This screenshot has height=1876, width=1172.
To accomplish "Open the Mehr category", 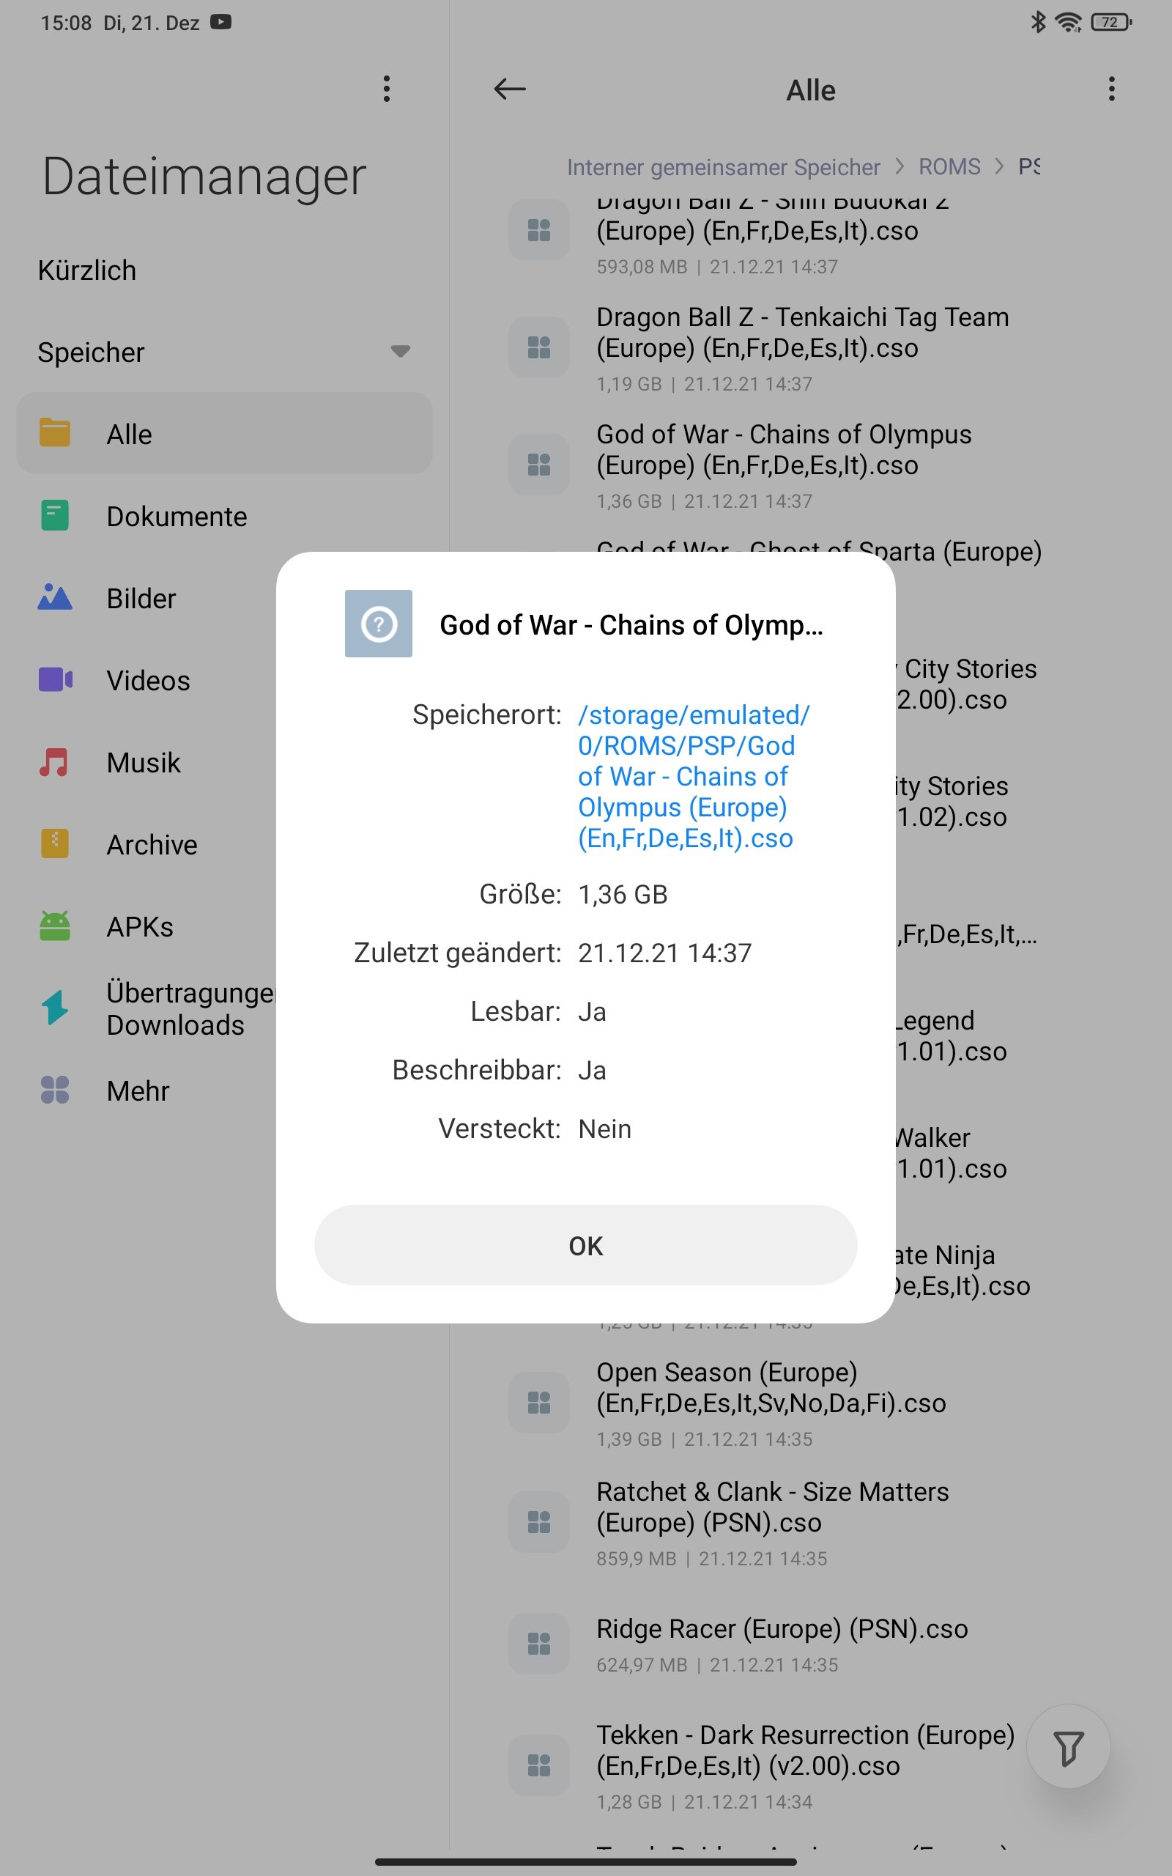I will [x=155, y=1090].
